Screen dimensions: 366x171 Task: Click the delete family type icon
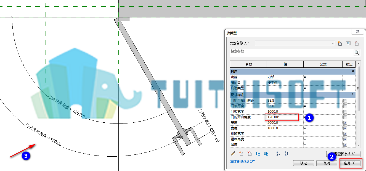[356, 43]
